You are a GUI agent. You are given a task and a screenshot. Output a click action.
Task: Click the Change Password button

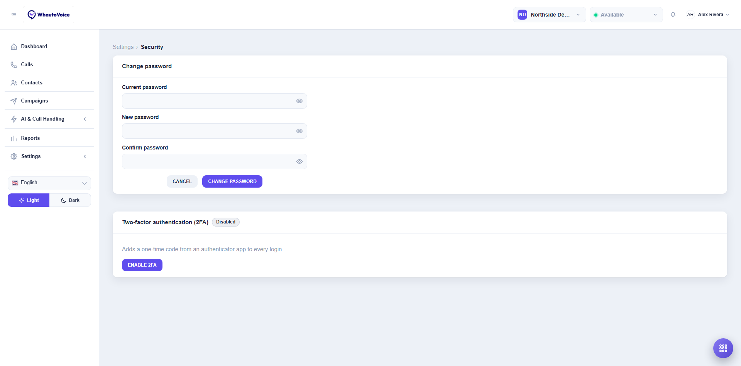pos(232,181)
